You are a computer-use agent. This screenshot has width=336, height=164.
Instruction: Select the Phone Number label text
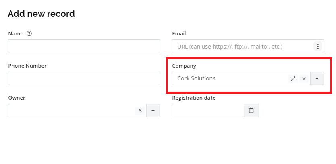(27, 66)
